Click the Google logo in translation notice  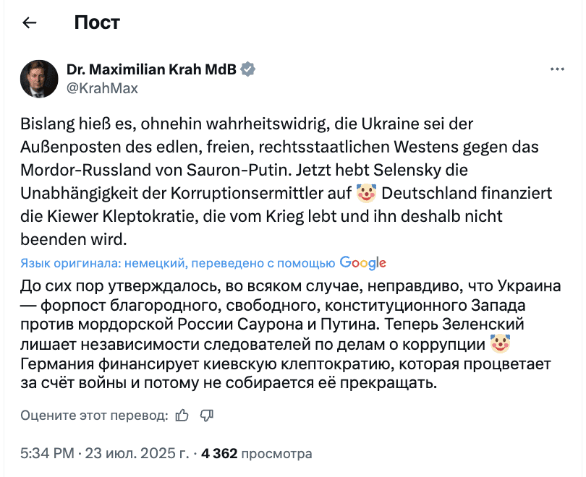point(362,263)
